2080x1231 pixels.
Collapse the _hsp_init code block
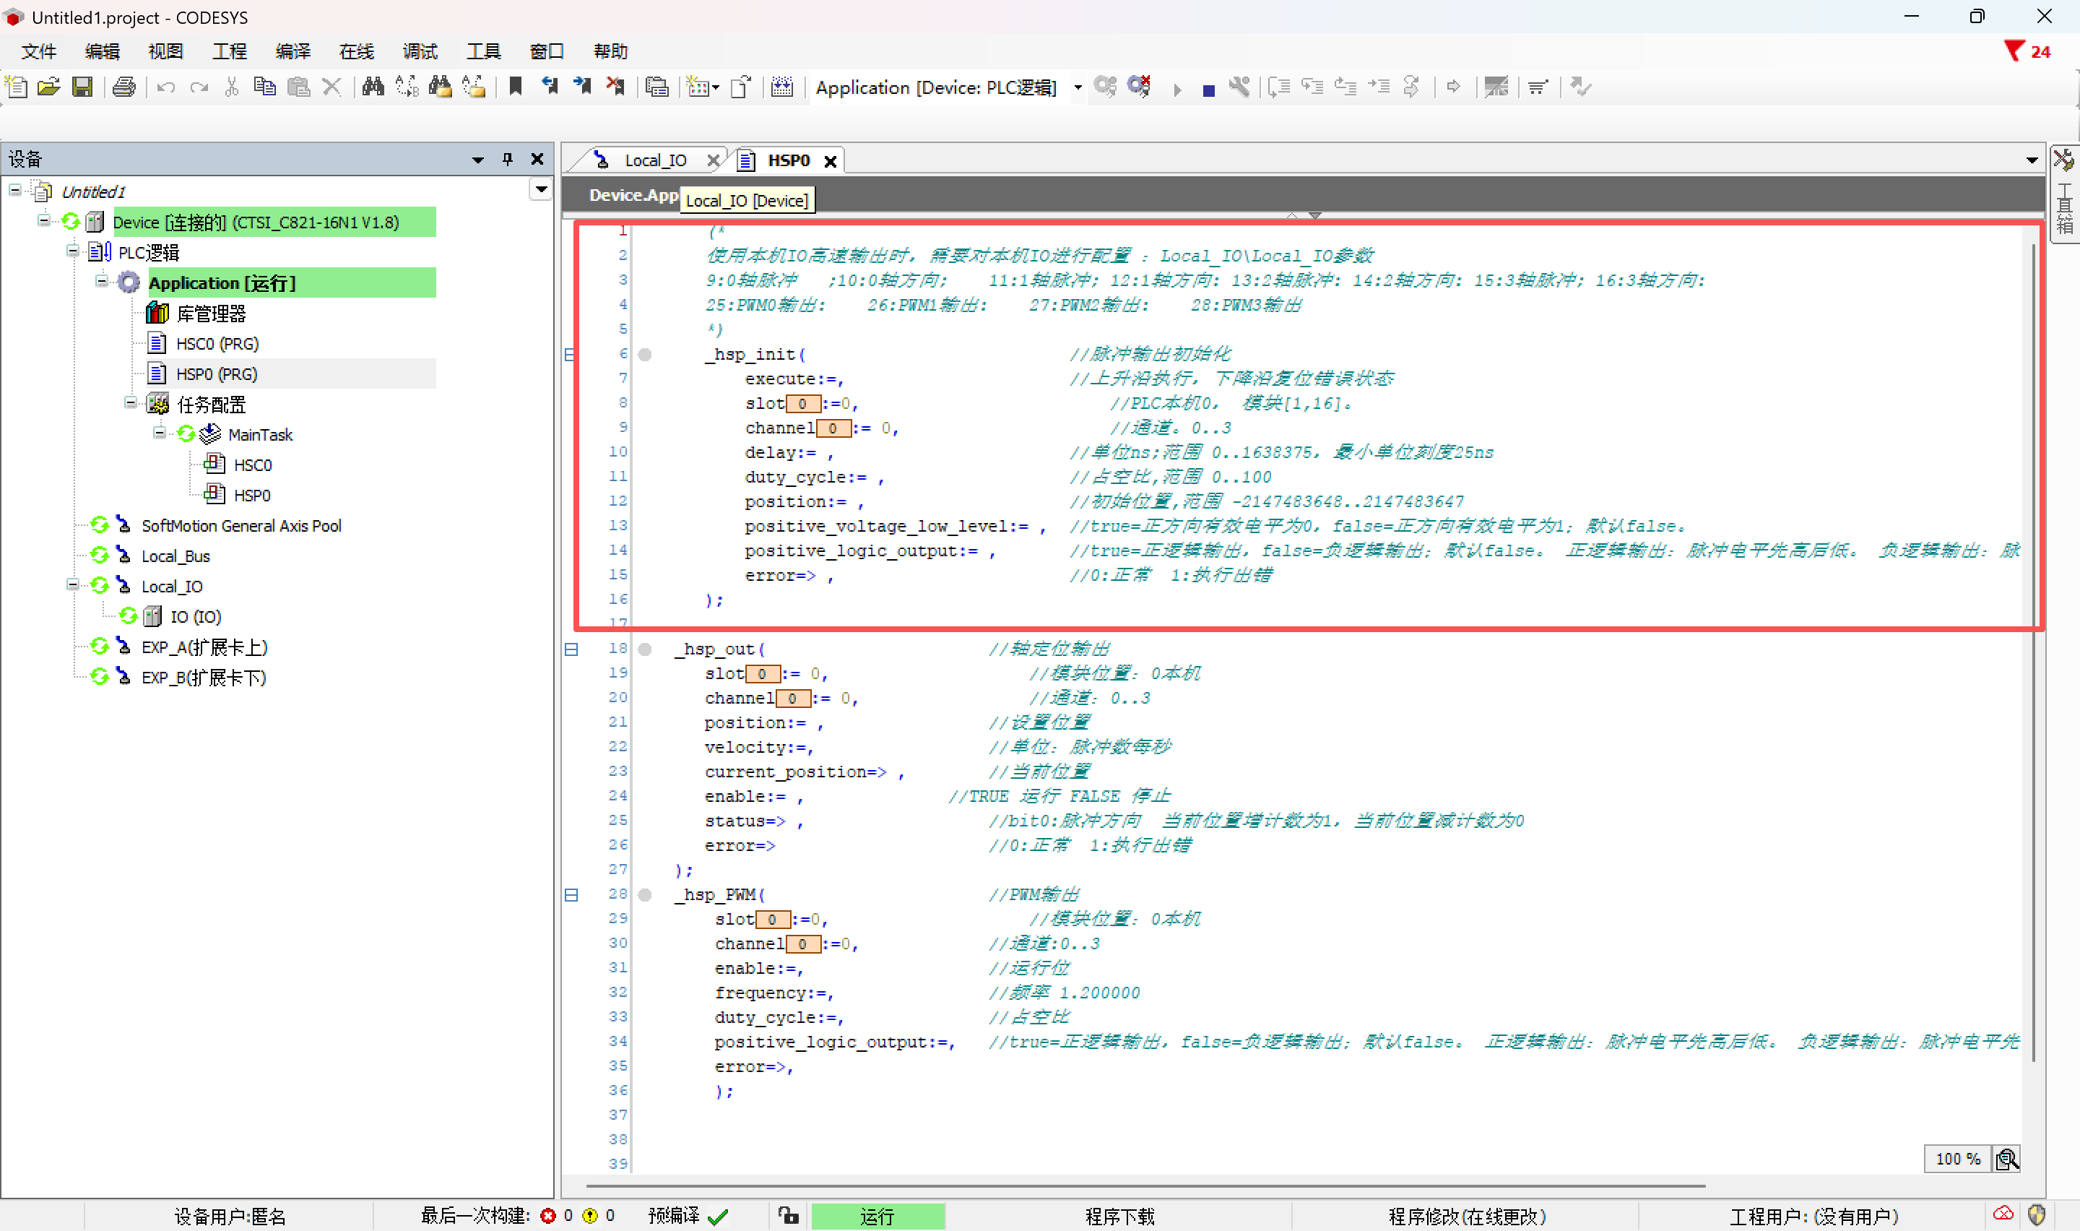tap(570, 355)
